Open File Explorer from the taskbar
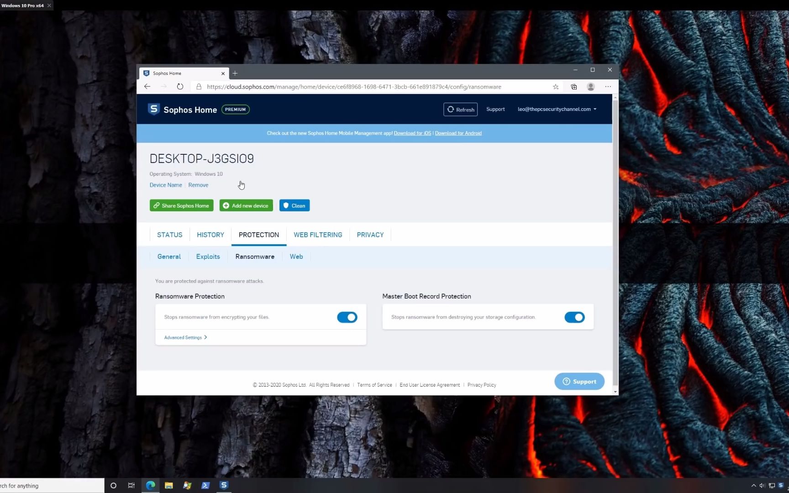 coord(168,485)
